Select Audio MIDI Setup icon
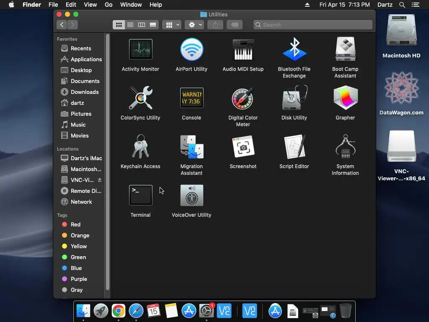This screenshot has height=322, width=429. click(243, 49)
